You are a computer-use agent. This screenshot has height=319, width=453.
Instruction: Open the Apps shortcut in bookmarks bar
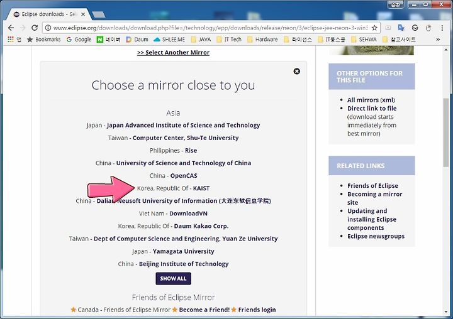click(14, 39)
